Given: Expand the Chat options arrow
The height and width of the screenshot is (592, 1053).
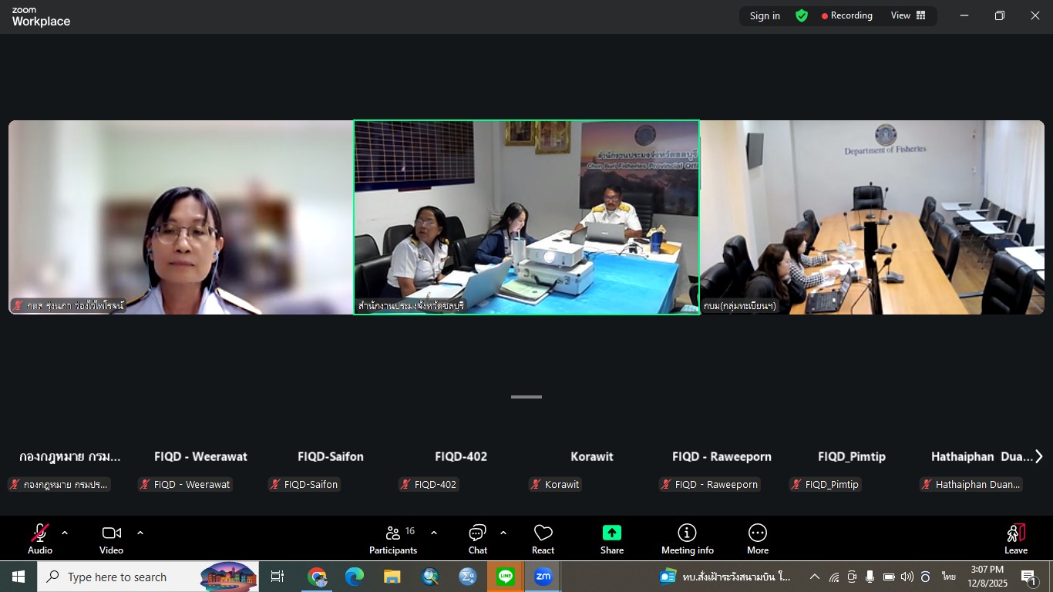Looking at the screenshot, I should (503, 533).
